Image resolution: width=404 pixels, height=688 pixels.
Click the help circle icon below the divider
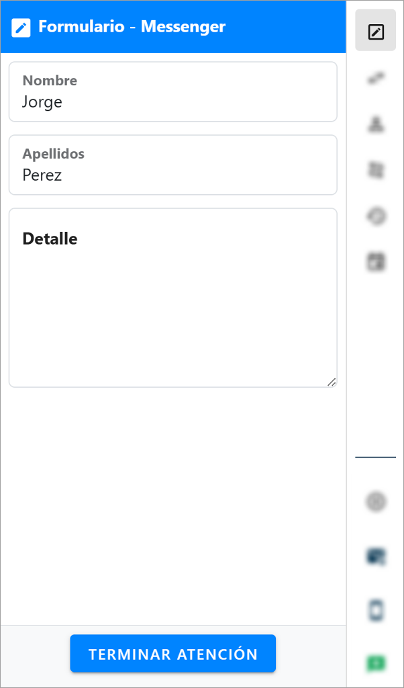tap(375, 502)
